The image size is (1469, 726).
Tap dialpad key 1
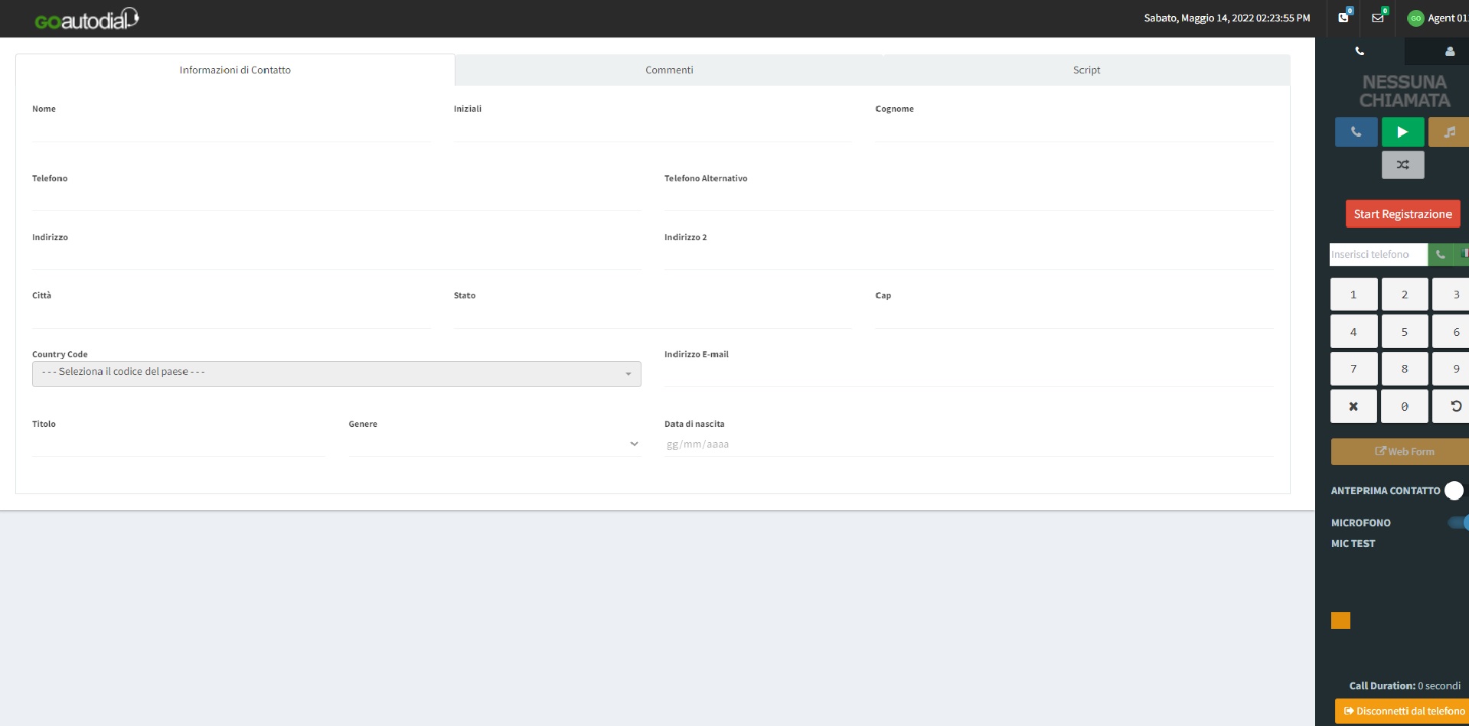click(x=1353, y=295)
